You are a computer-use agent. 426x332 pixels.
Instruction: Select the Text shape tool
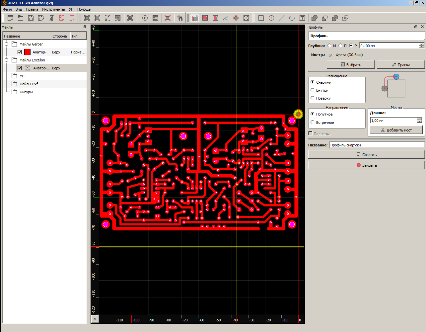tap(302, 18)
